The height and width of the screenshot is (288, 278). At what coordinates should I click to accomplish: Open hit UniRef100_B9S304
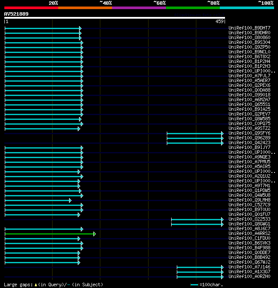tap(249, 42)
